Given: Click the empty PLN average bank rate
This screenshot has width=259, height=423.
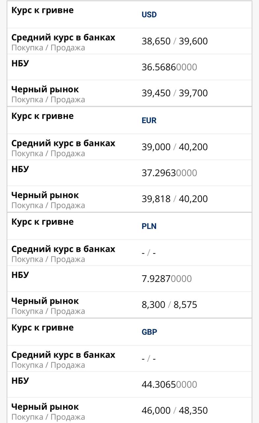Looking at the screenshot, I should point(148,253).
